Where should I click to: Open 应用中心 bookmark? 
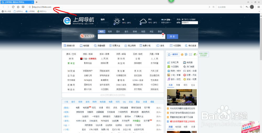[x=18, y=11]
